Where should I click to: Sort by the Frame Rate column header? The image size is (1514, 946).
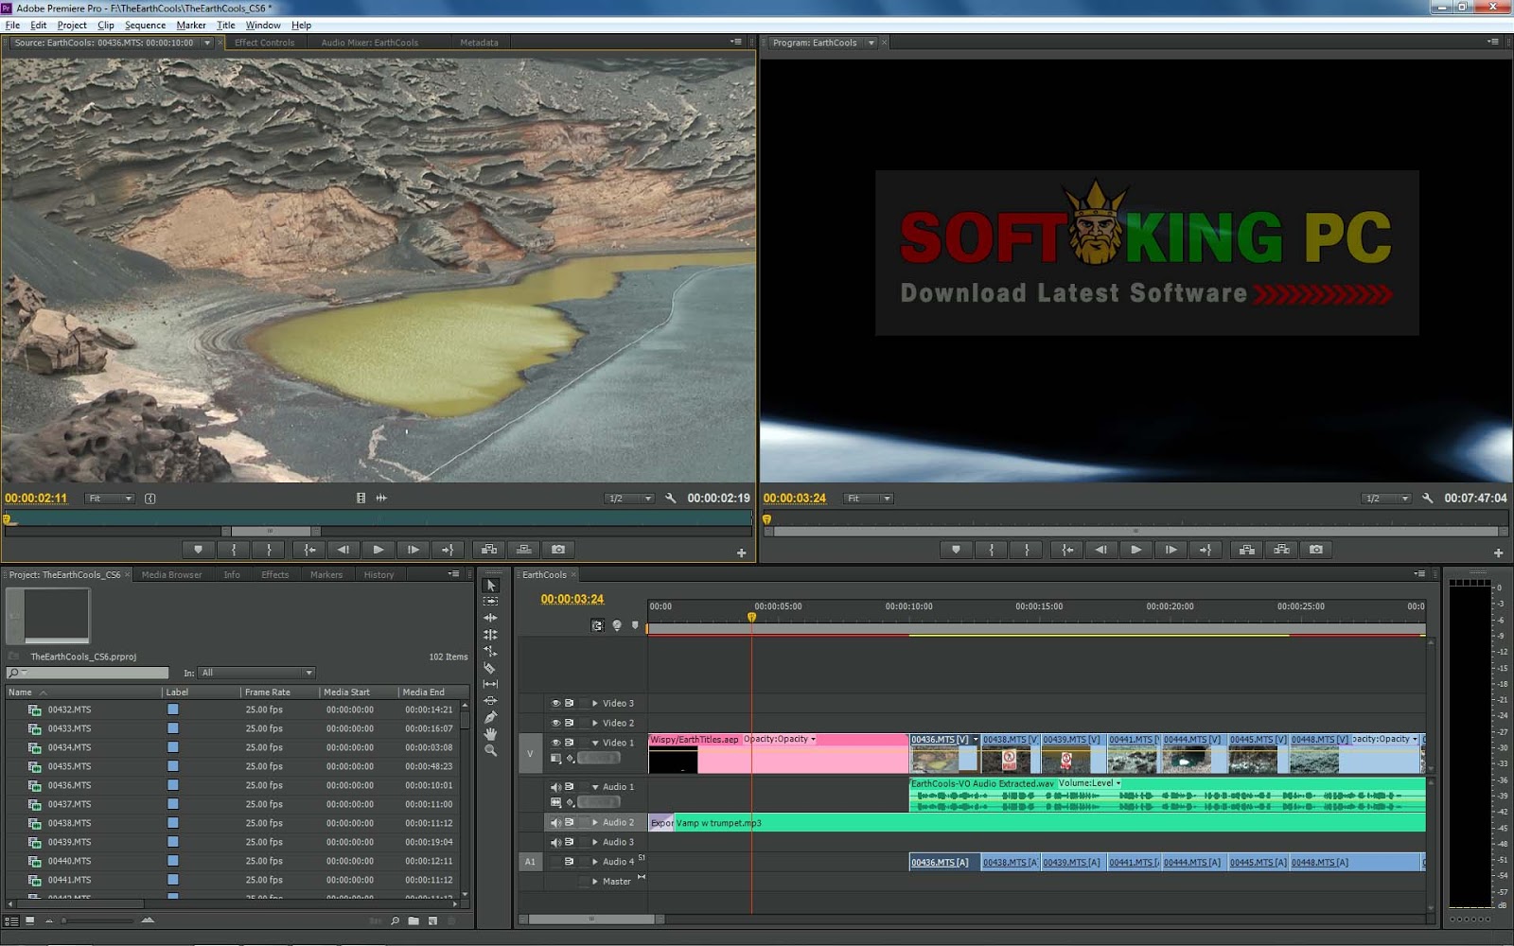click(x=268, y=692)
